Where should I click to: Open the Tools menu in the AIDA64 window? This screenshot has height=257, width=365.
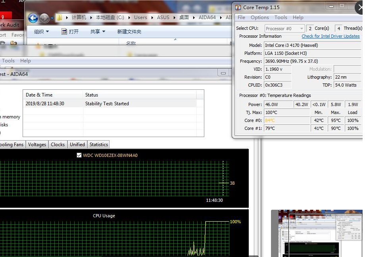[x=8, y=61]
